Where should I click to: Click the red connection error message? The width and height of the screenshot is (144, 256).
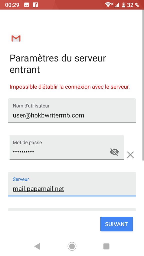pyautogui.click(x=70, y=87)
